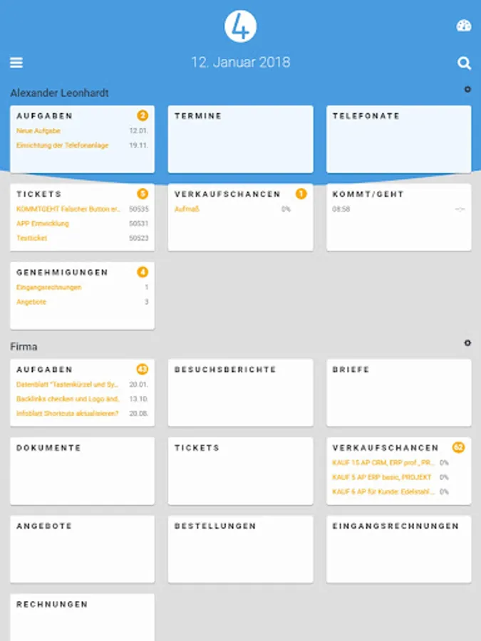Open ticket 'KOMMTGEHT Falscher Button'

click(68, 209)
